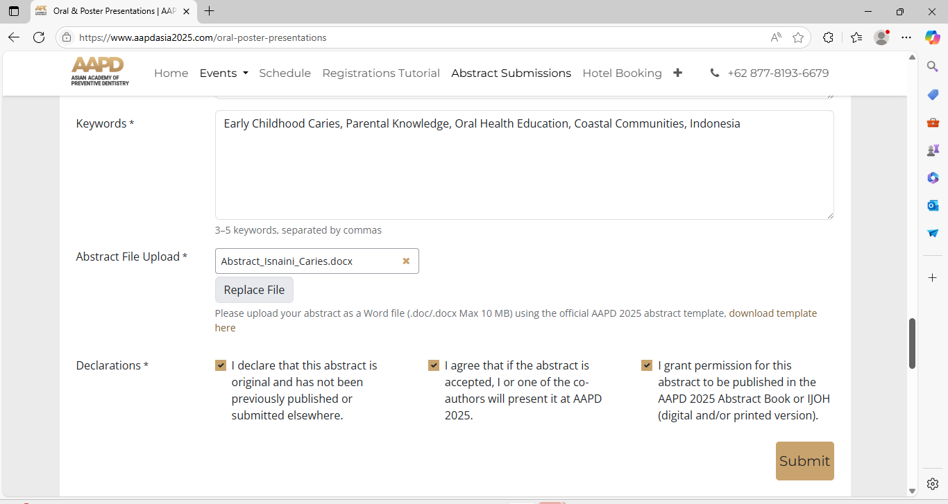Click the Replace File button
The width and height of the screenshot is (948, 504).
click(254, 290)
